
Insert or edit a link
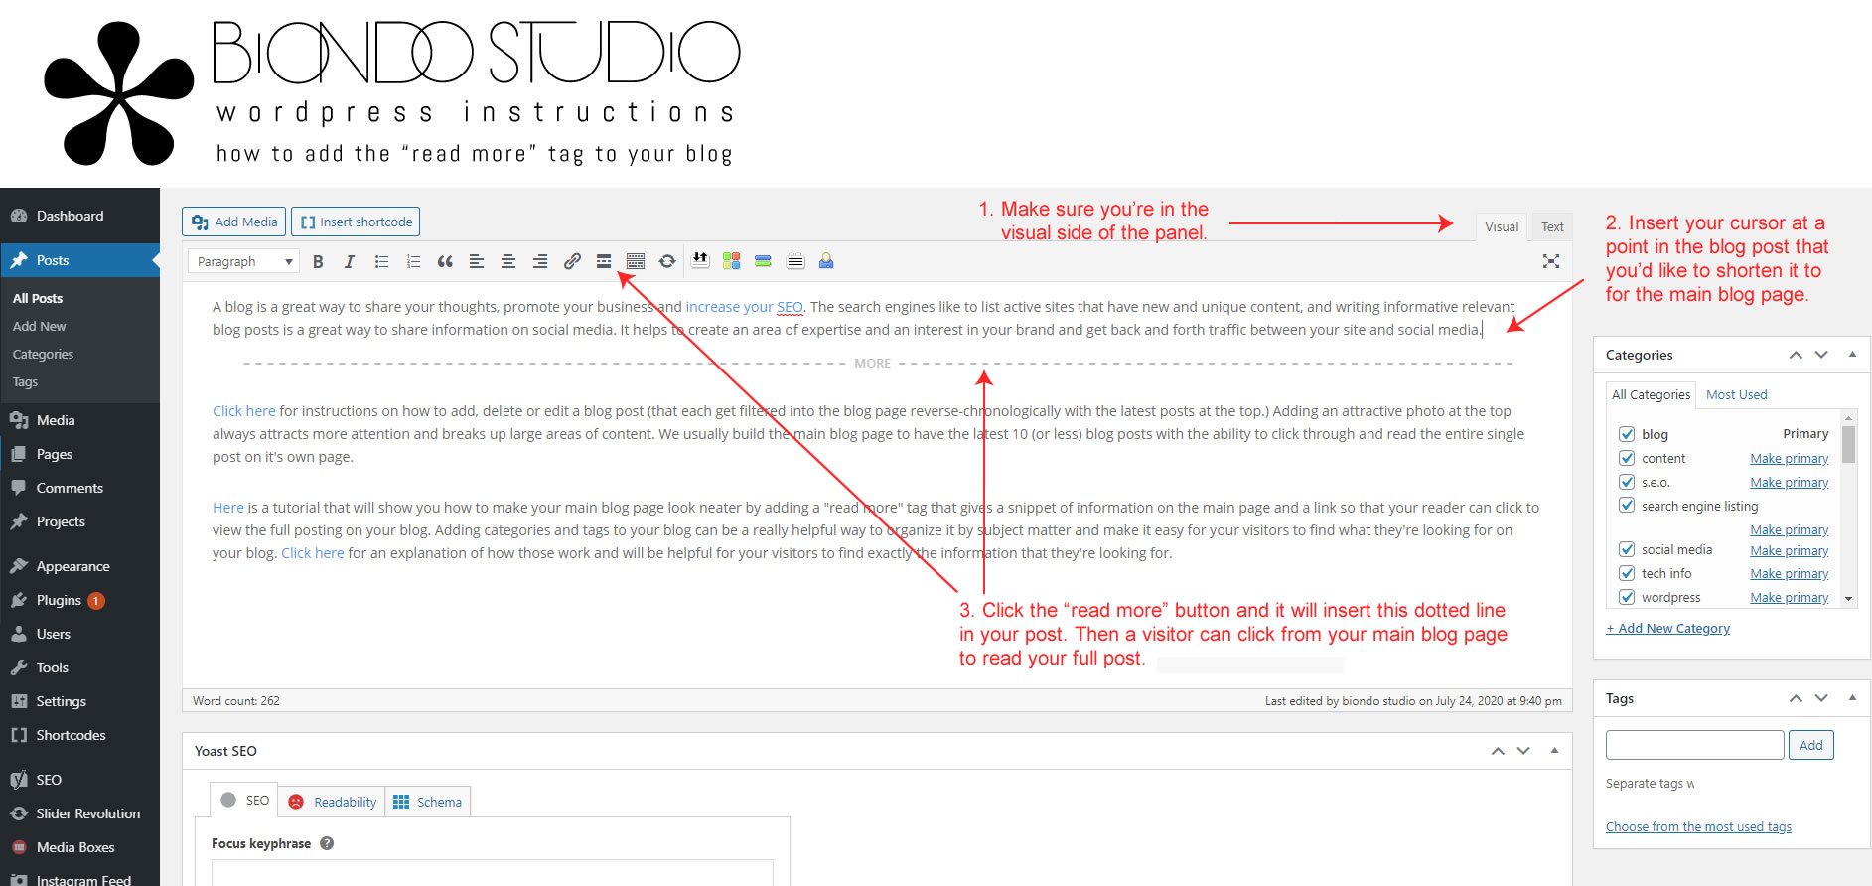coord(572,261)
